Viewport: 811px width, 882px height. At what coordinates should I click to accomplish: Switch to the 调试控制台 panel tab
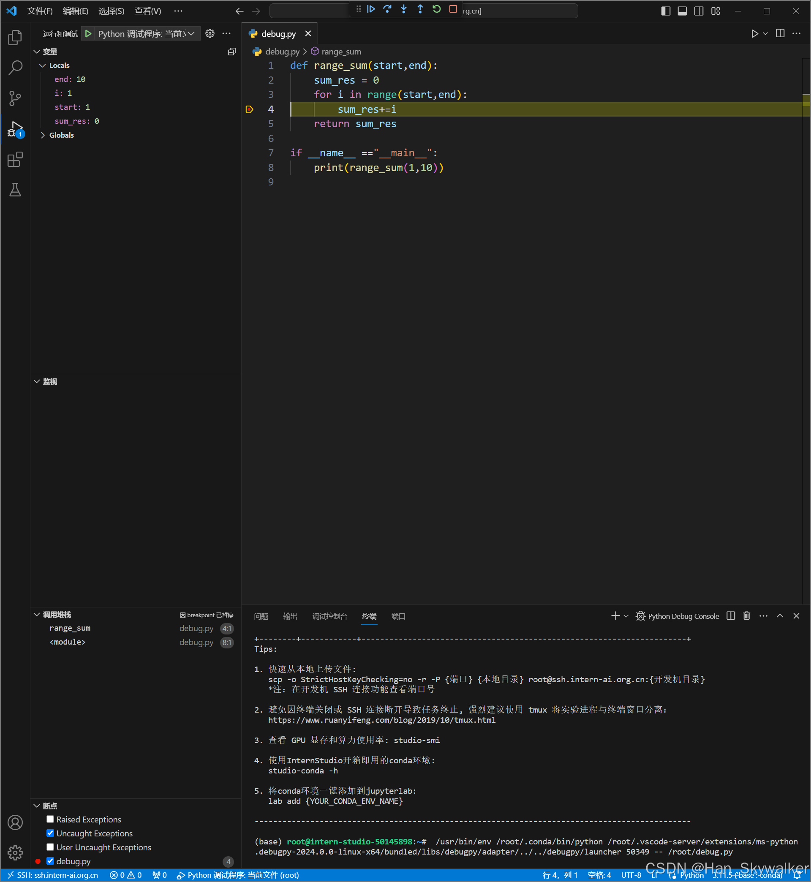pos(329,616)
